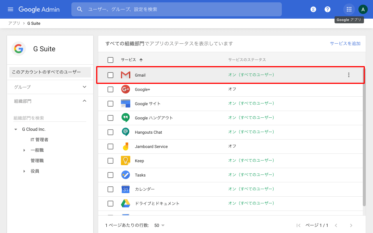Open the Keep service name

tap(140, 161)
